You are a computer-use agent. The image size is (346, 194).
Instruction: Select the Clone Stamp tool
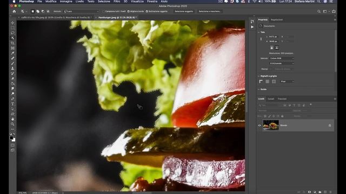click(12, 68)
